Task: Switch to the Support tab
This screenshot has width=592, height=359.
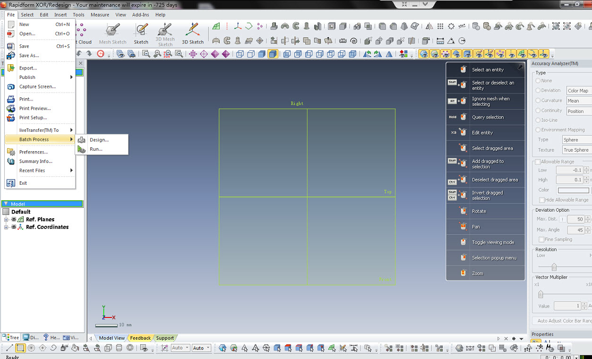Action: [165, 338]
